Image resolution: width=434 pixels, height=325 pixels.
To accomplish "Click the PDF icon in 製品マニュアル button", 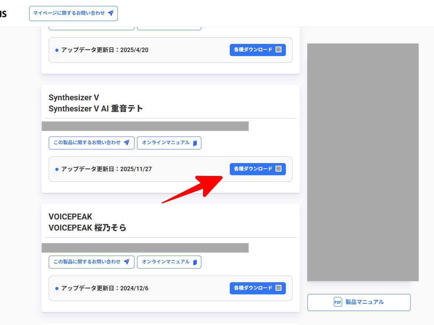I will tap(338, 302).
